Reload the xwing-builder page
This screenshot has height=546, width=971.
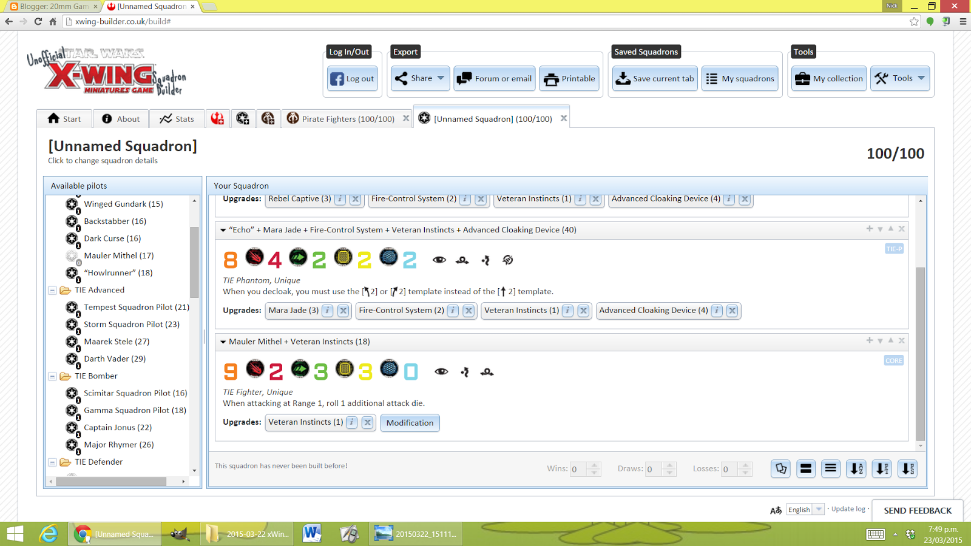(38, 21)
